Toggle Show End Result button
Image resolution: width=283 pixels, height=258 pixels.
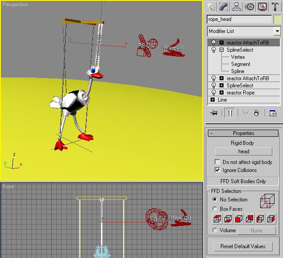coord(230,113)
